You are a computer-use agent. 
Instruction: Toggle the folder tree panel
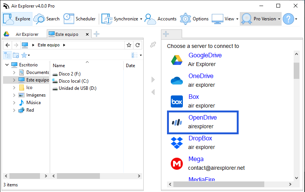click(x=7, y=55)
